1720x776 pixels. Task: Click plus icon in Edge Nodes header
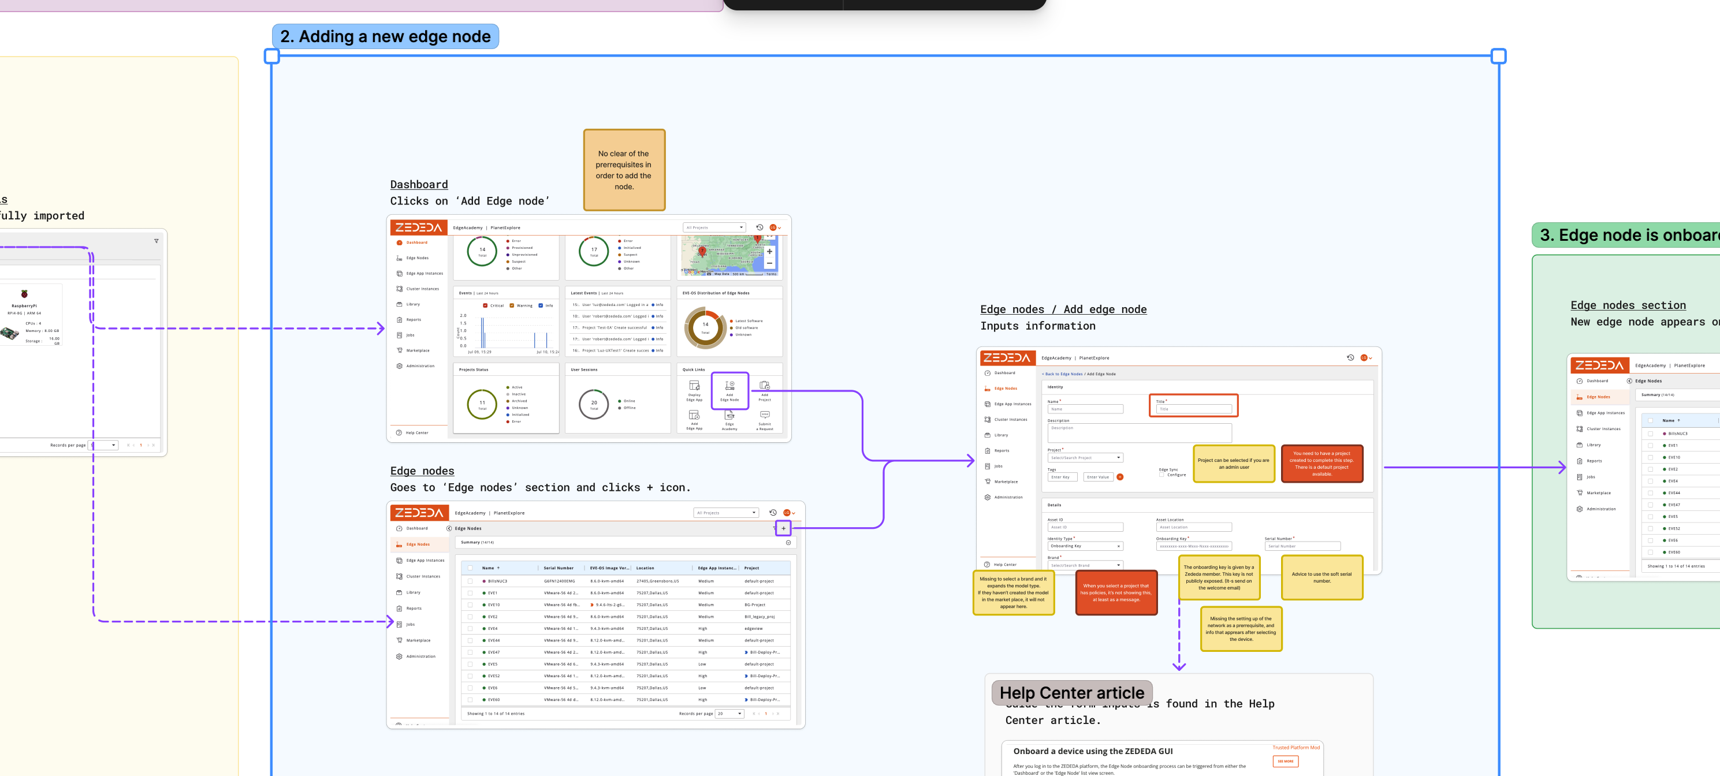coord(783,528)
